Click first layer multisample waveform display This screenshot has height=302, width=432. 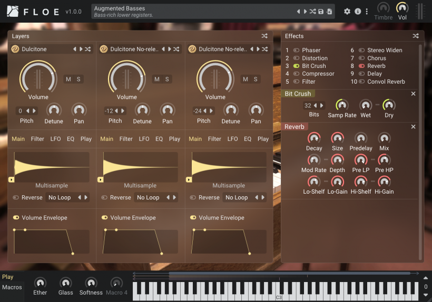pyautogui.click(x=52, y=167)
